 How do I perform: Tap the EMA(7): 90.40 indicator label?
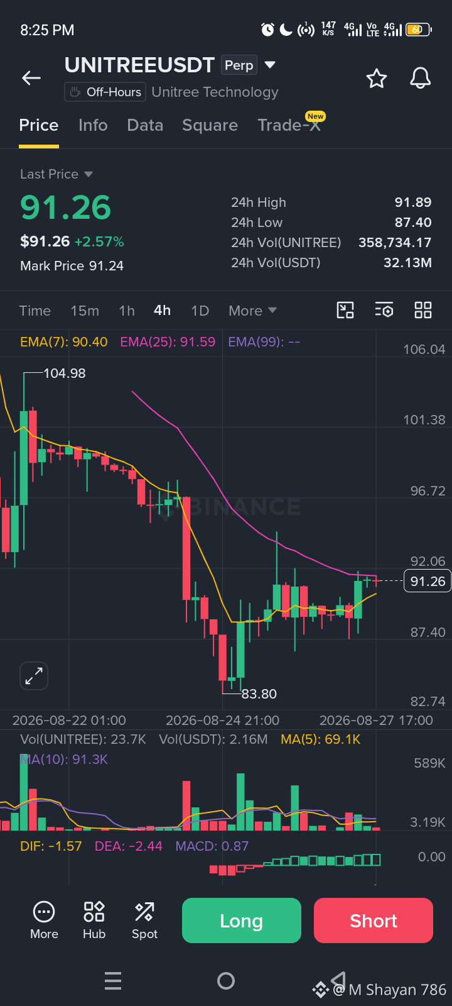[64, 342]
